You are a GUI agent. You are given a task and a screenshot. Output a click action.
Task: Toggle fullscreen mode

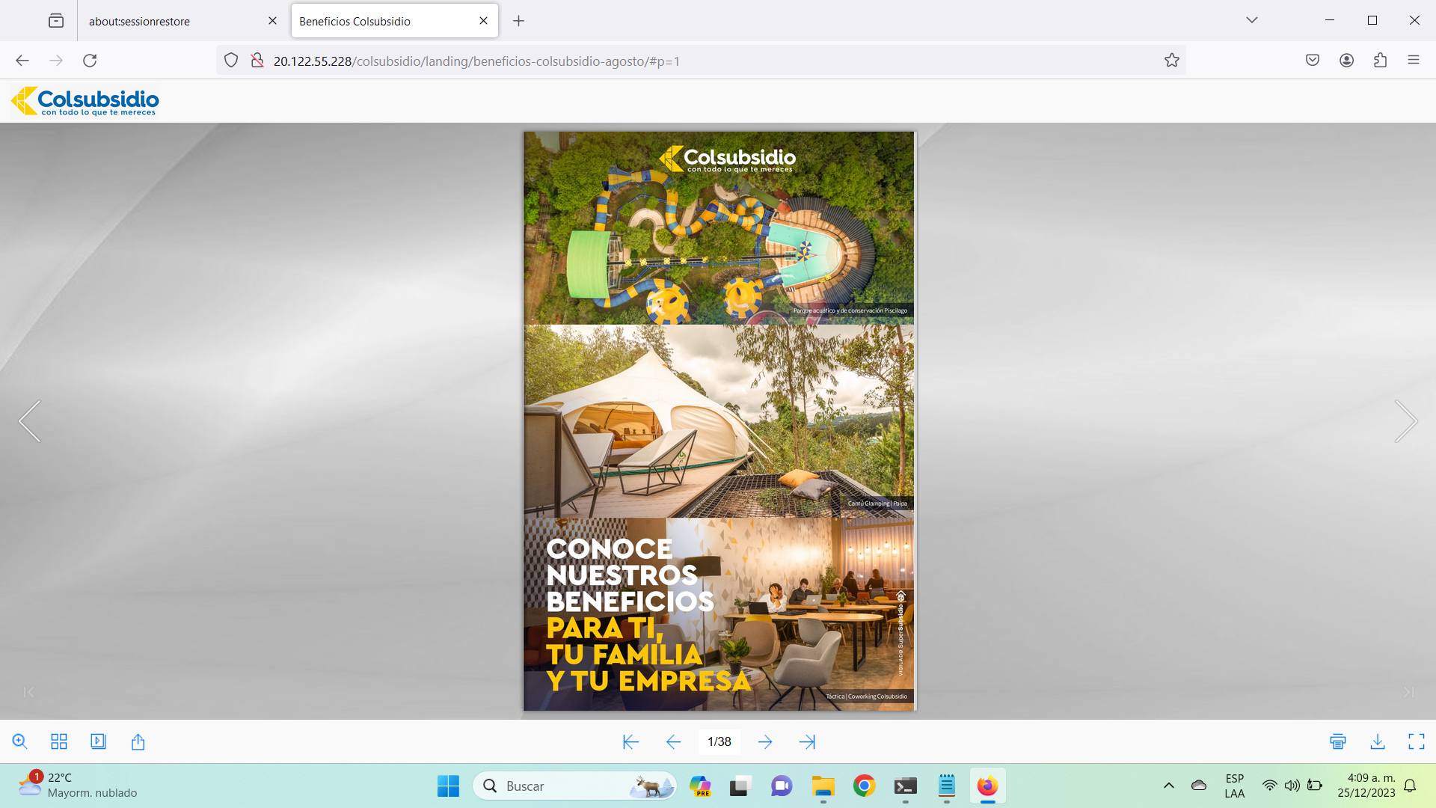pyautogui.click(x=1417, y=741)
